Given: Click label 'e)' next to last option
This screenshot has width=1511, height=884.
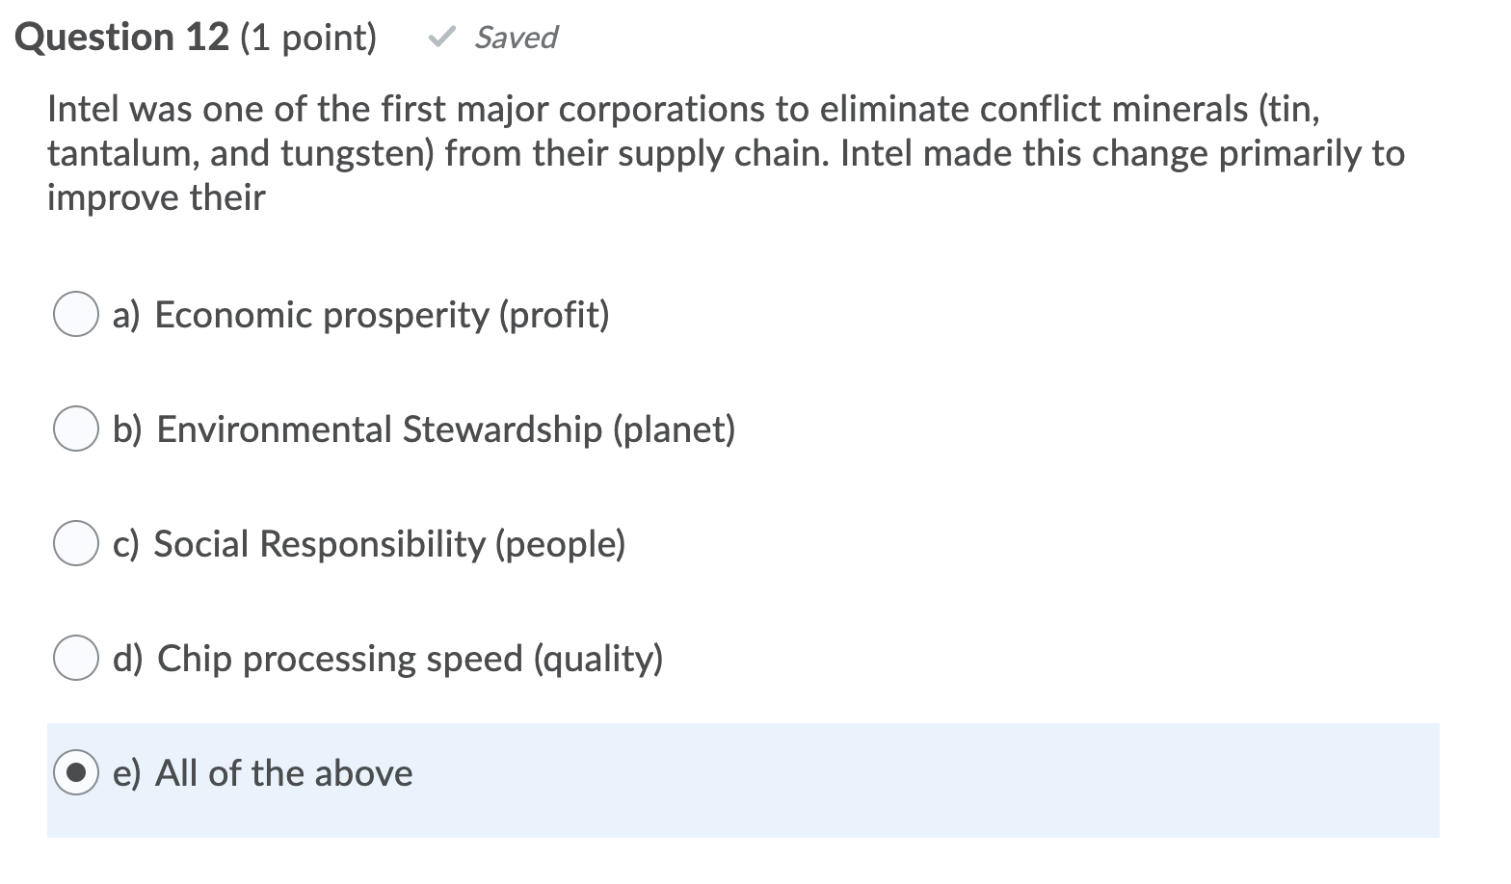Looking at the screenshot, I should coord(126,772).
